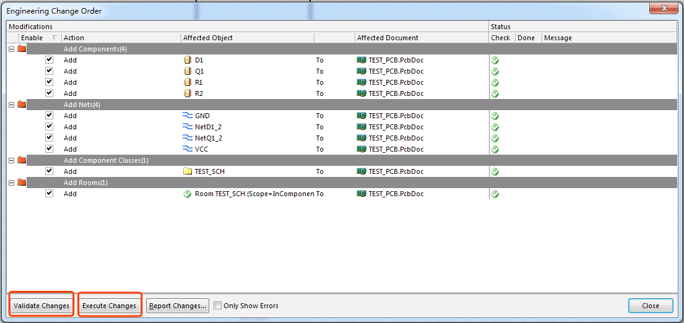The image size is (684, 323).
Task: Toggle the Enable checkbox for NetQ1_2
Action: (x=50, y=138)
